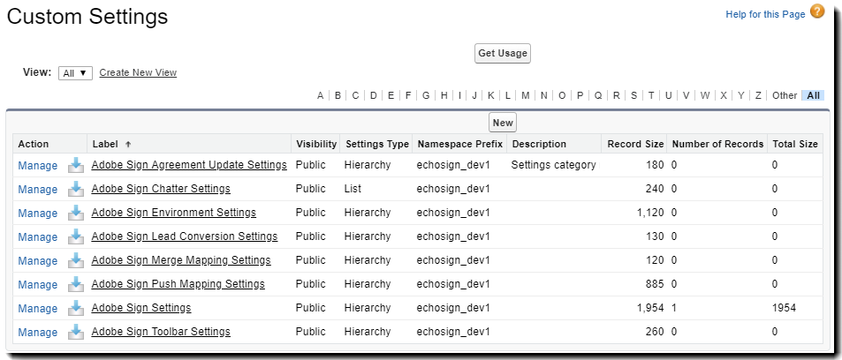Click download icon beside Adobe Sign Lead Conversion Settings
Screen dimensions: 842x360
(x=75, y=236)
